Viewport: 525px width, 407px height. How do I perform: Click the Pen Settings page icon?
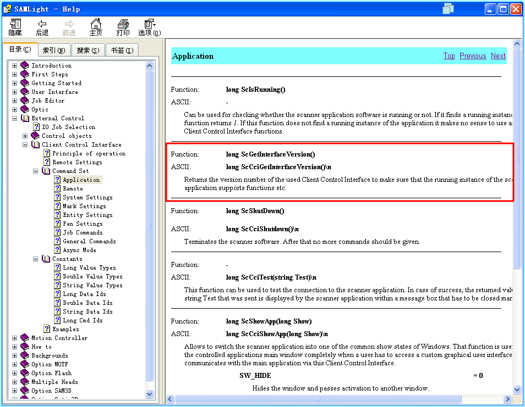coord(57,223)
